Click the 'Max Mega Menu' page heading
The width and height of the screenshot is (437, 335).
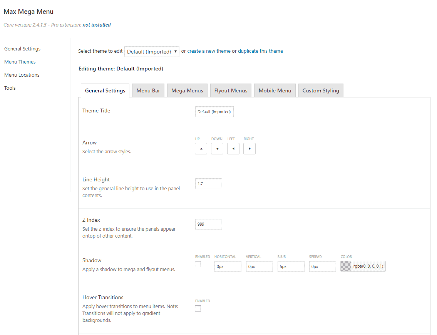click(28, 12)
